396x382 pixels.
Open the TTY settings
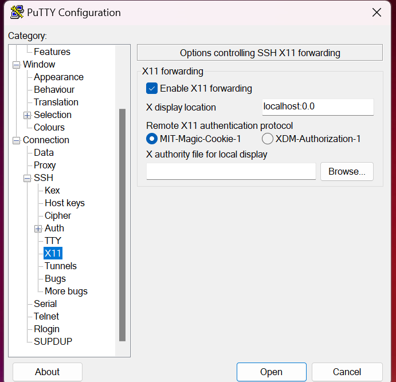coord(53,241)
